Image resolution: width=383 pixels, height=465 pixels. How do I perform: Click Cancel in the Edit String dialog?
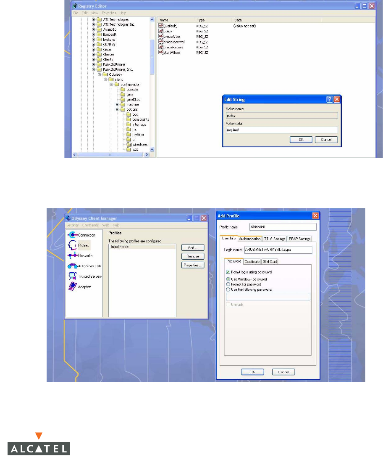click(x=326, y=140)
